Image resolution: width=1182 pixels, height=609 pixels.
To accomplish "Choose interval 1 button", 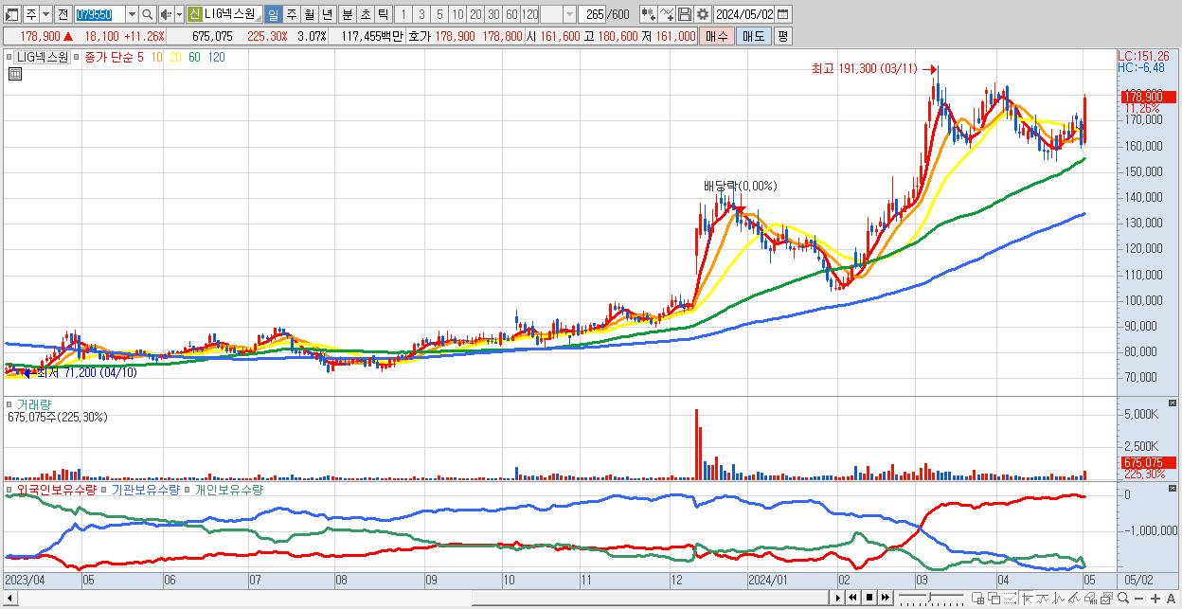I will (x=403, y=14).
